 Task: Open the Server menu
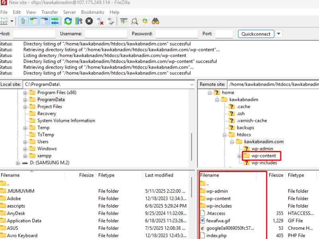click(69, 12)
